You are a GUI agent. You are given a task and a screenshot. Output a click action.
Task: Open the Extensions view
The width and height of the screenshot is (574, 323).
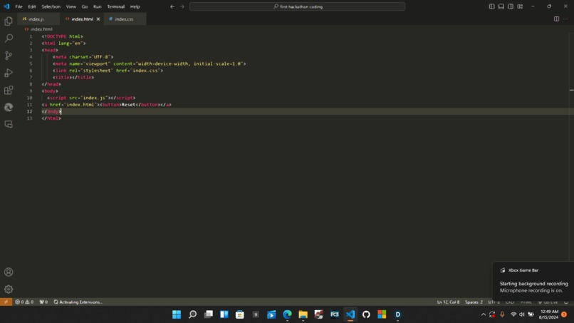click(x=9, y=90)
